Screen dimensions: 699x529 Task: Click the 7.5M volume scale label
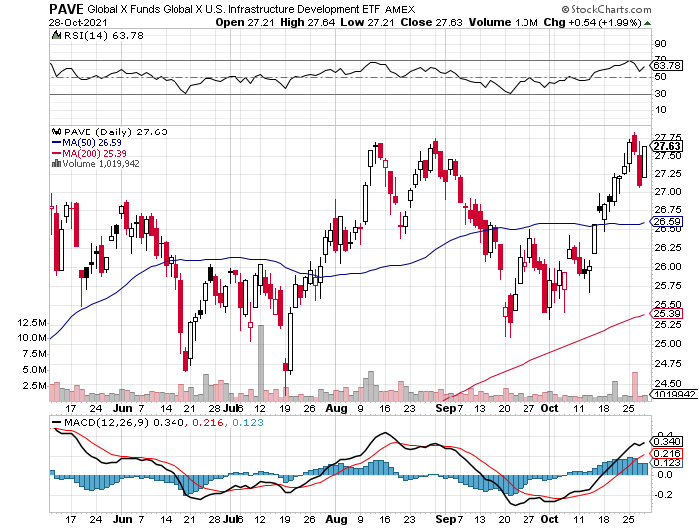pyautogui.click(x=35, y=354)
